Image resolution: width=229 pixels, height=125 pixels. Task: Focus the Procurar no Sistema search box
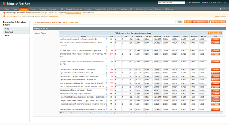pyautogui.click(x=171, y=3)
